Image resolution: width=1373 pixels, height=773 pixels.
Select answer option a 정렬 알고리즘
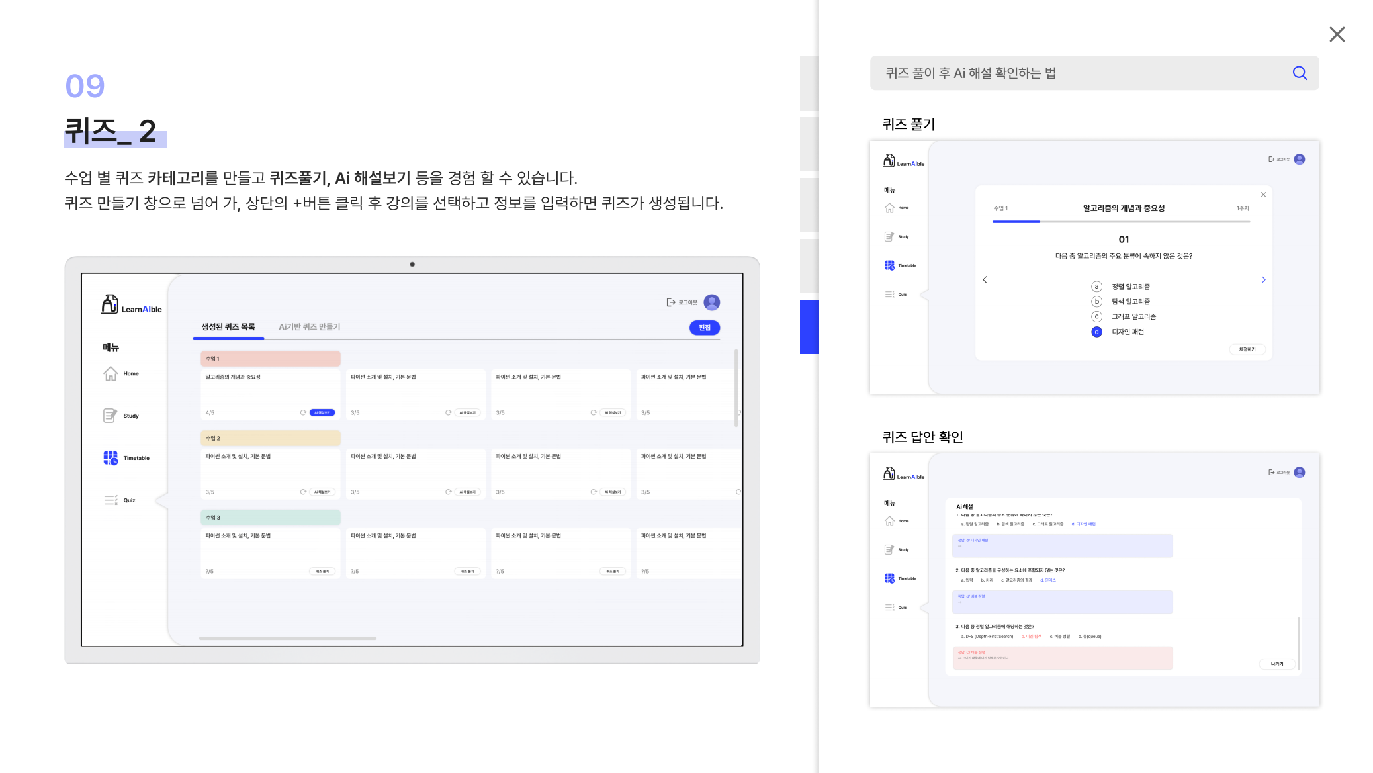(x=1096, y=287)
